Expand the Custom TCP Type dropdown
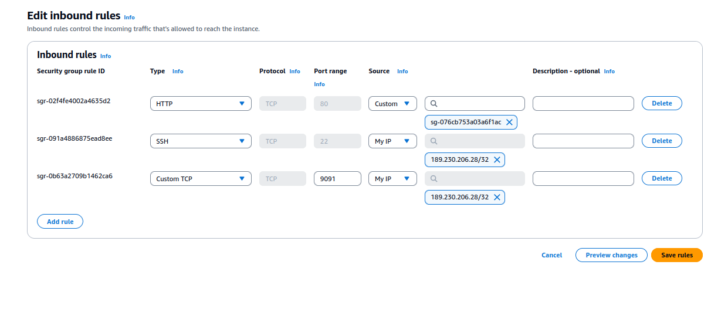Image resolution: width=728 pixels, height=309 pixels. coord(201,179)
